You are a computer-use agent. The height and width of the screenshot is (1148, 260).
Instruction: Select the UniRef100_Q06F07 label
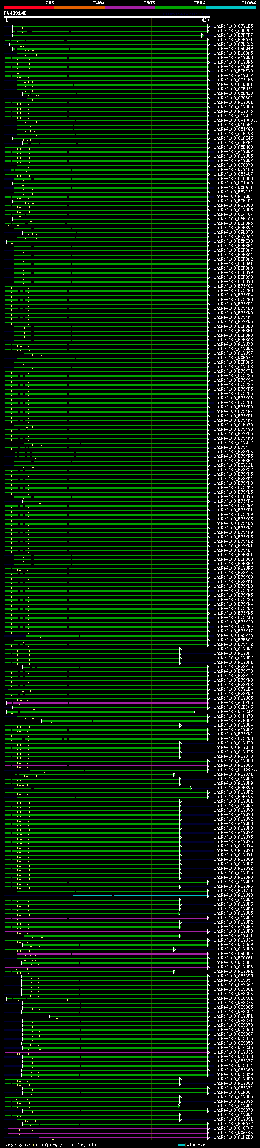[x=233, y=1128]
